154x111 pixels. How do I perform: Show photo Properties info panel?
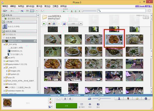pyautogui.click(x=146, y=98)
